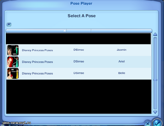
Task: Select the Belle pose thumbnail
Action: (13, 73)
